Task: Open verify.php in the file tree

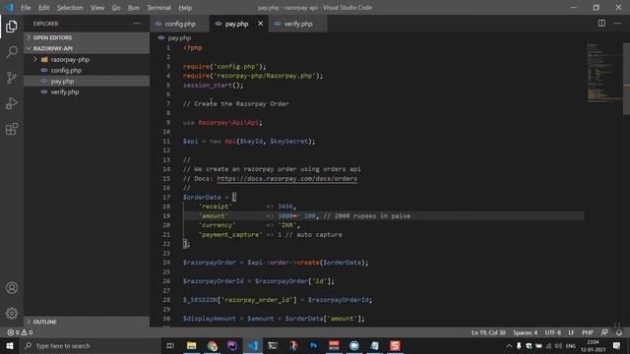Action: [87, 91]
